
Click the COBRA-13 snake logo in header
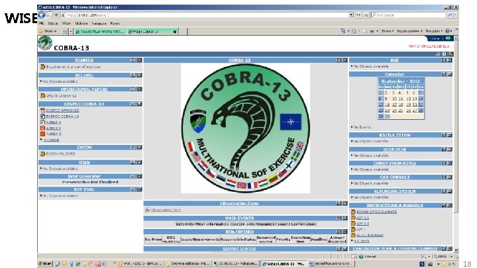pyautogui.click(x=45, y=43)
